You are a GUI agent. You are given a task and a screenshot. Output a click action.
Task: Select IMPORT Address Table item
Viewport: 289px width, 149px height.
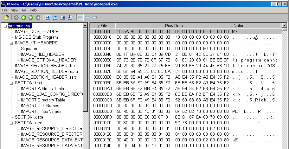(42, 89)
